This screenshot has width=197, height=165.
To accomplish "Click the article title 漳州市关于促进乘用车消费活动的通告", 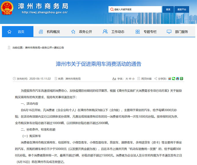I will coord(99,64).
